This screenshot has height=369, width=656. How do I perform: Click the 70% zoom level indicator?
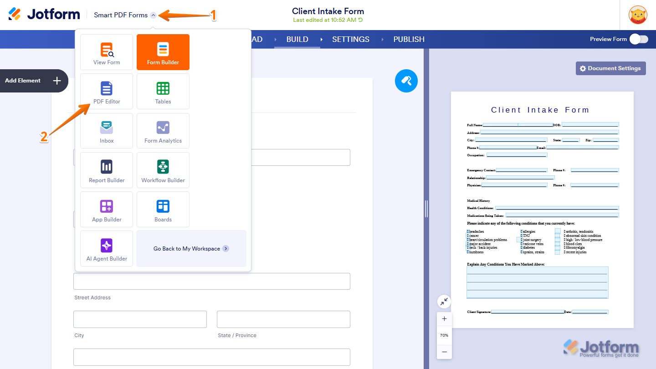[x=444, y=335]
